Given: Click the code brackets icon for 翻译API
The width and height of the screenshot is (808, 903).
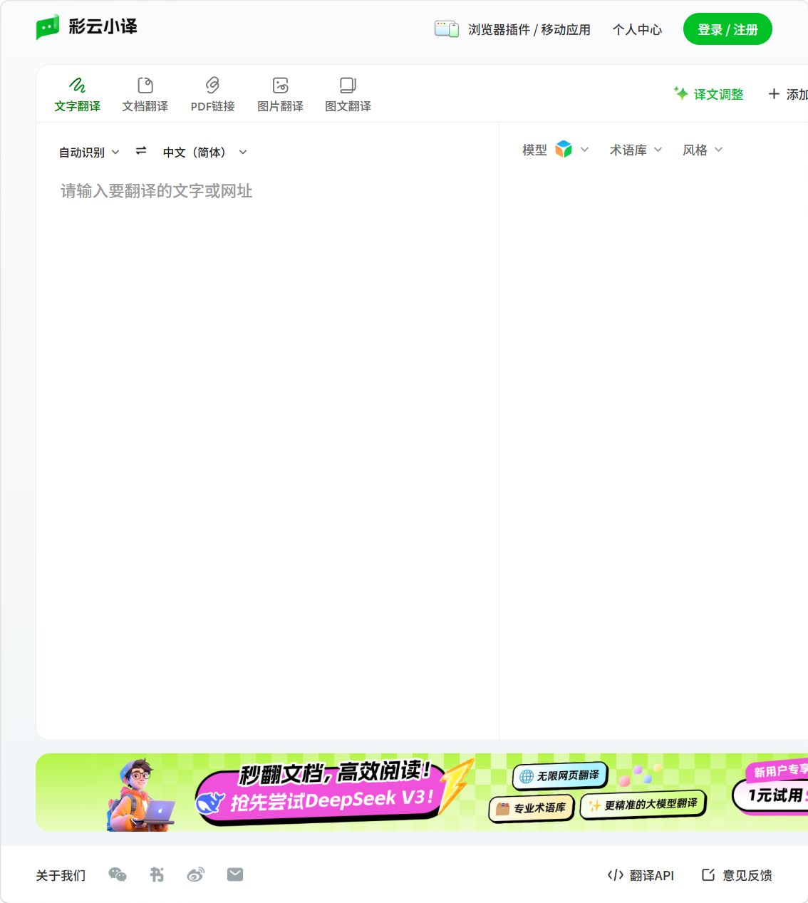Looking at the screenshot, I should coord(616,875).
